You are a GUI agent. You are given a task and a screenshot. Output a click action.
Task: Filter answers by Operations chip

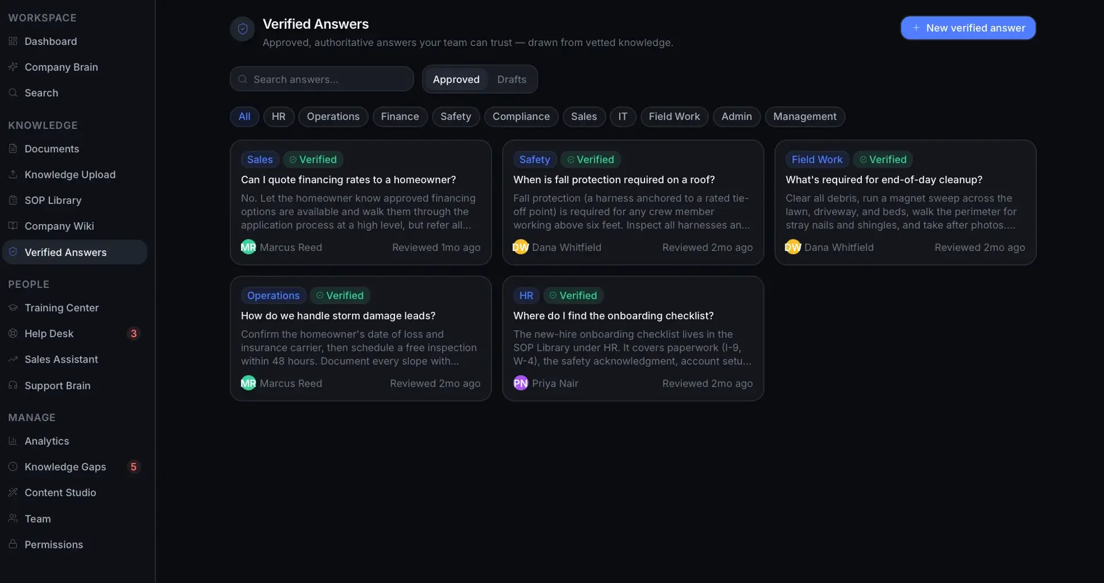(x=333, y=117)
